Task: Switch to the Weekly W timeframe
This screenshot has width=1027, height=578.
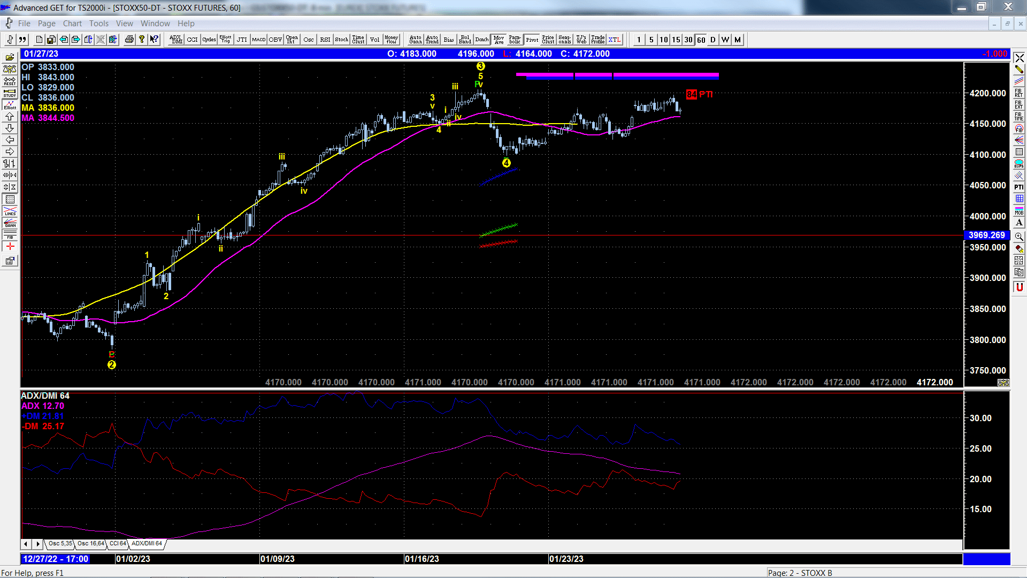Action: (725, 40)
